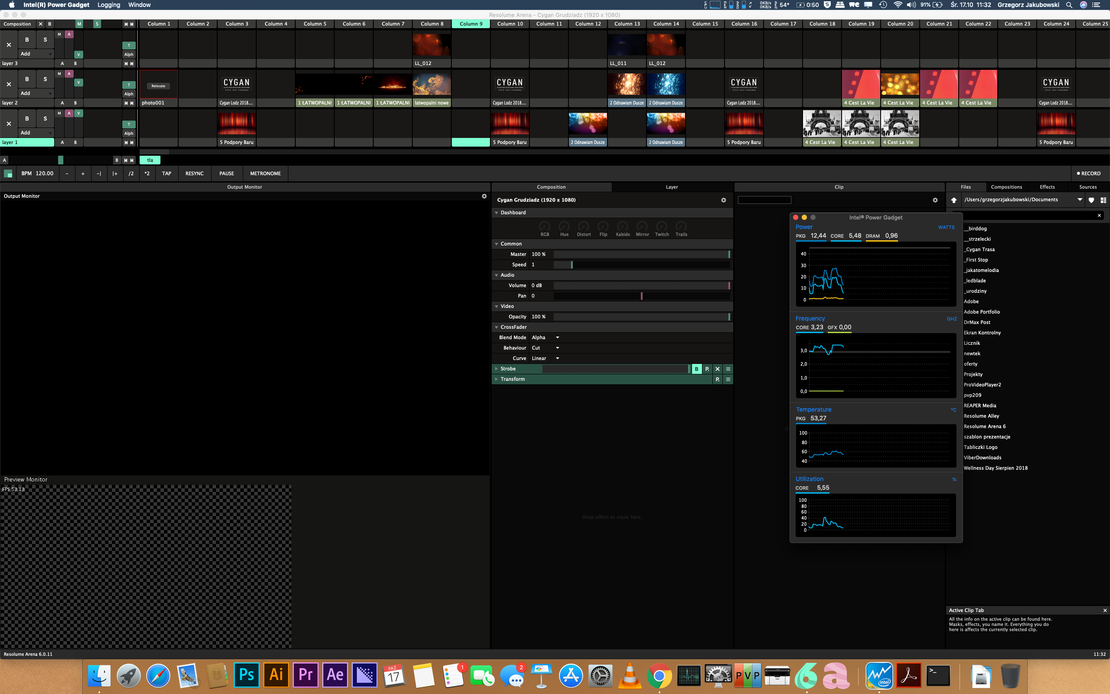Image resolution: width=1110 pixels, height=694 pixels.
Task: Click the RESYNC button
Action: [x=194, y=173]
